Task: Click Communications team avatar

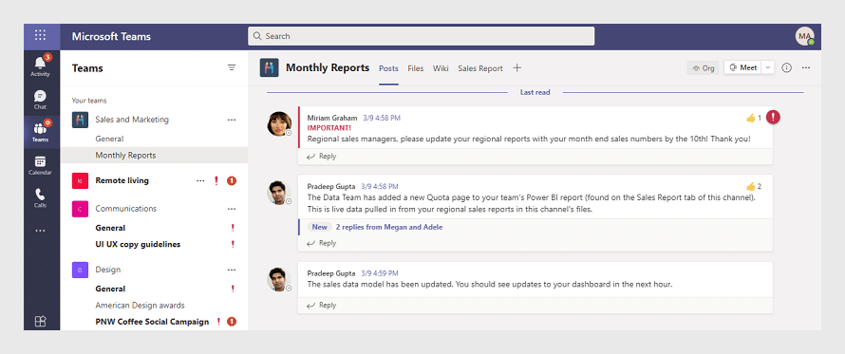Action: tap(80, 209)
